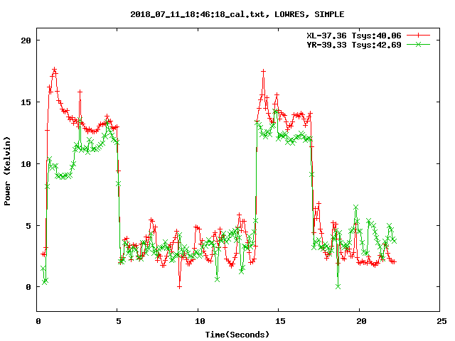
Task: Click the Time(Seconds) x-axis label
Action: coord(237,335)
